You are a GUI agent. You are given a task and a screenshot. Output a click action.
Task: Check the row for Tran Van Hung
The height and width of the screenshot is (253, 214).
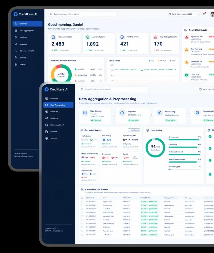(82, 205)
